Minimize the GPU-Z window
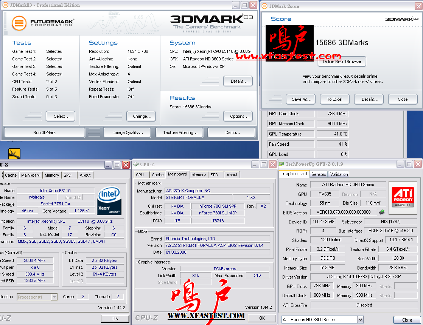 pos(400,164)
